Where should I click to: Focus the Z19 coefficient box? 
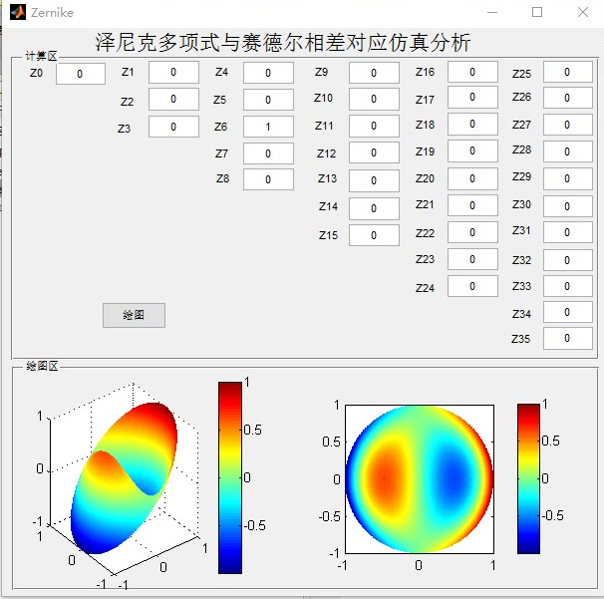click(472, 151)
